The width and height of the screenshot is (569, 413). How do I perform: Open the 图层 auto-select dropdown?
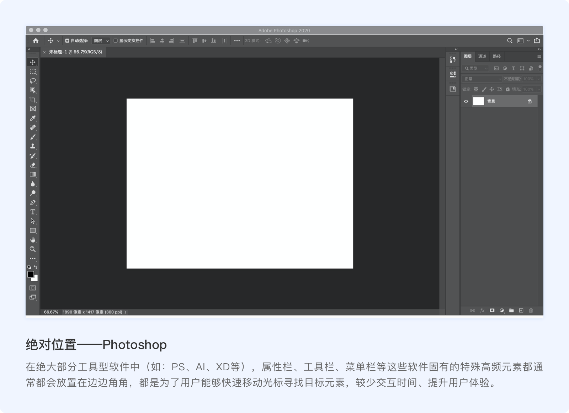(x=101, y=41)
